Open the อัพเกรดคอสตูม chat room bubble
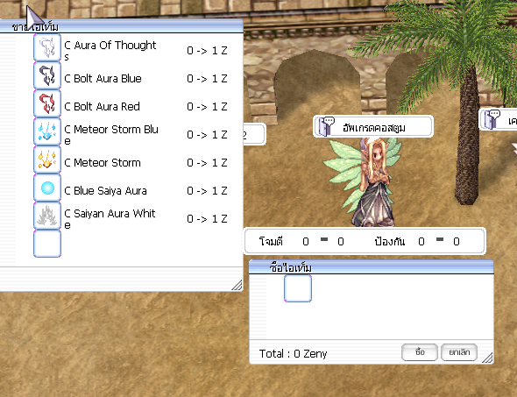Viewport: 517px width, 397px height. 373,126
